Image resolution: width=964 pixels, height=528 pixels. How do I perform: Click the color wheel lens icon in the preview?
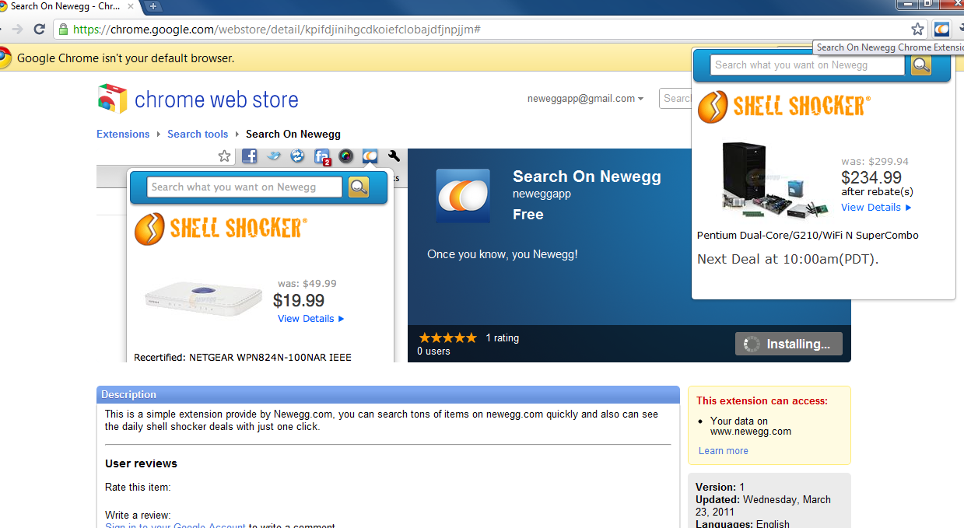pos(346,156)
